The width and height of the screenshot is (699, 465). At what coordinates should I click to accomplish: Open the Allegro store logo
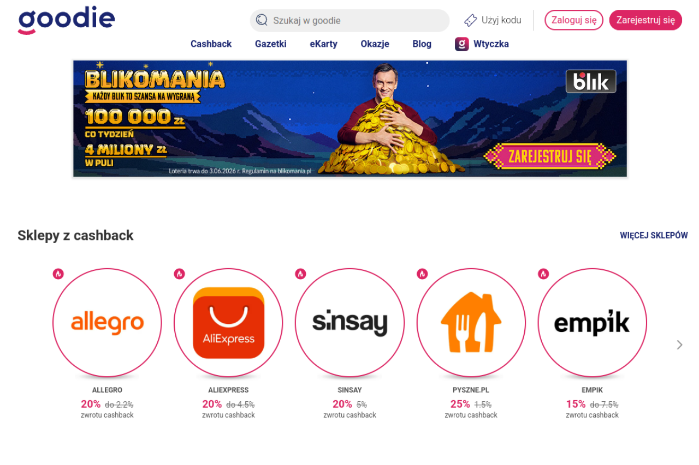[x=107, y=323]
